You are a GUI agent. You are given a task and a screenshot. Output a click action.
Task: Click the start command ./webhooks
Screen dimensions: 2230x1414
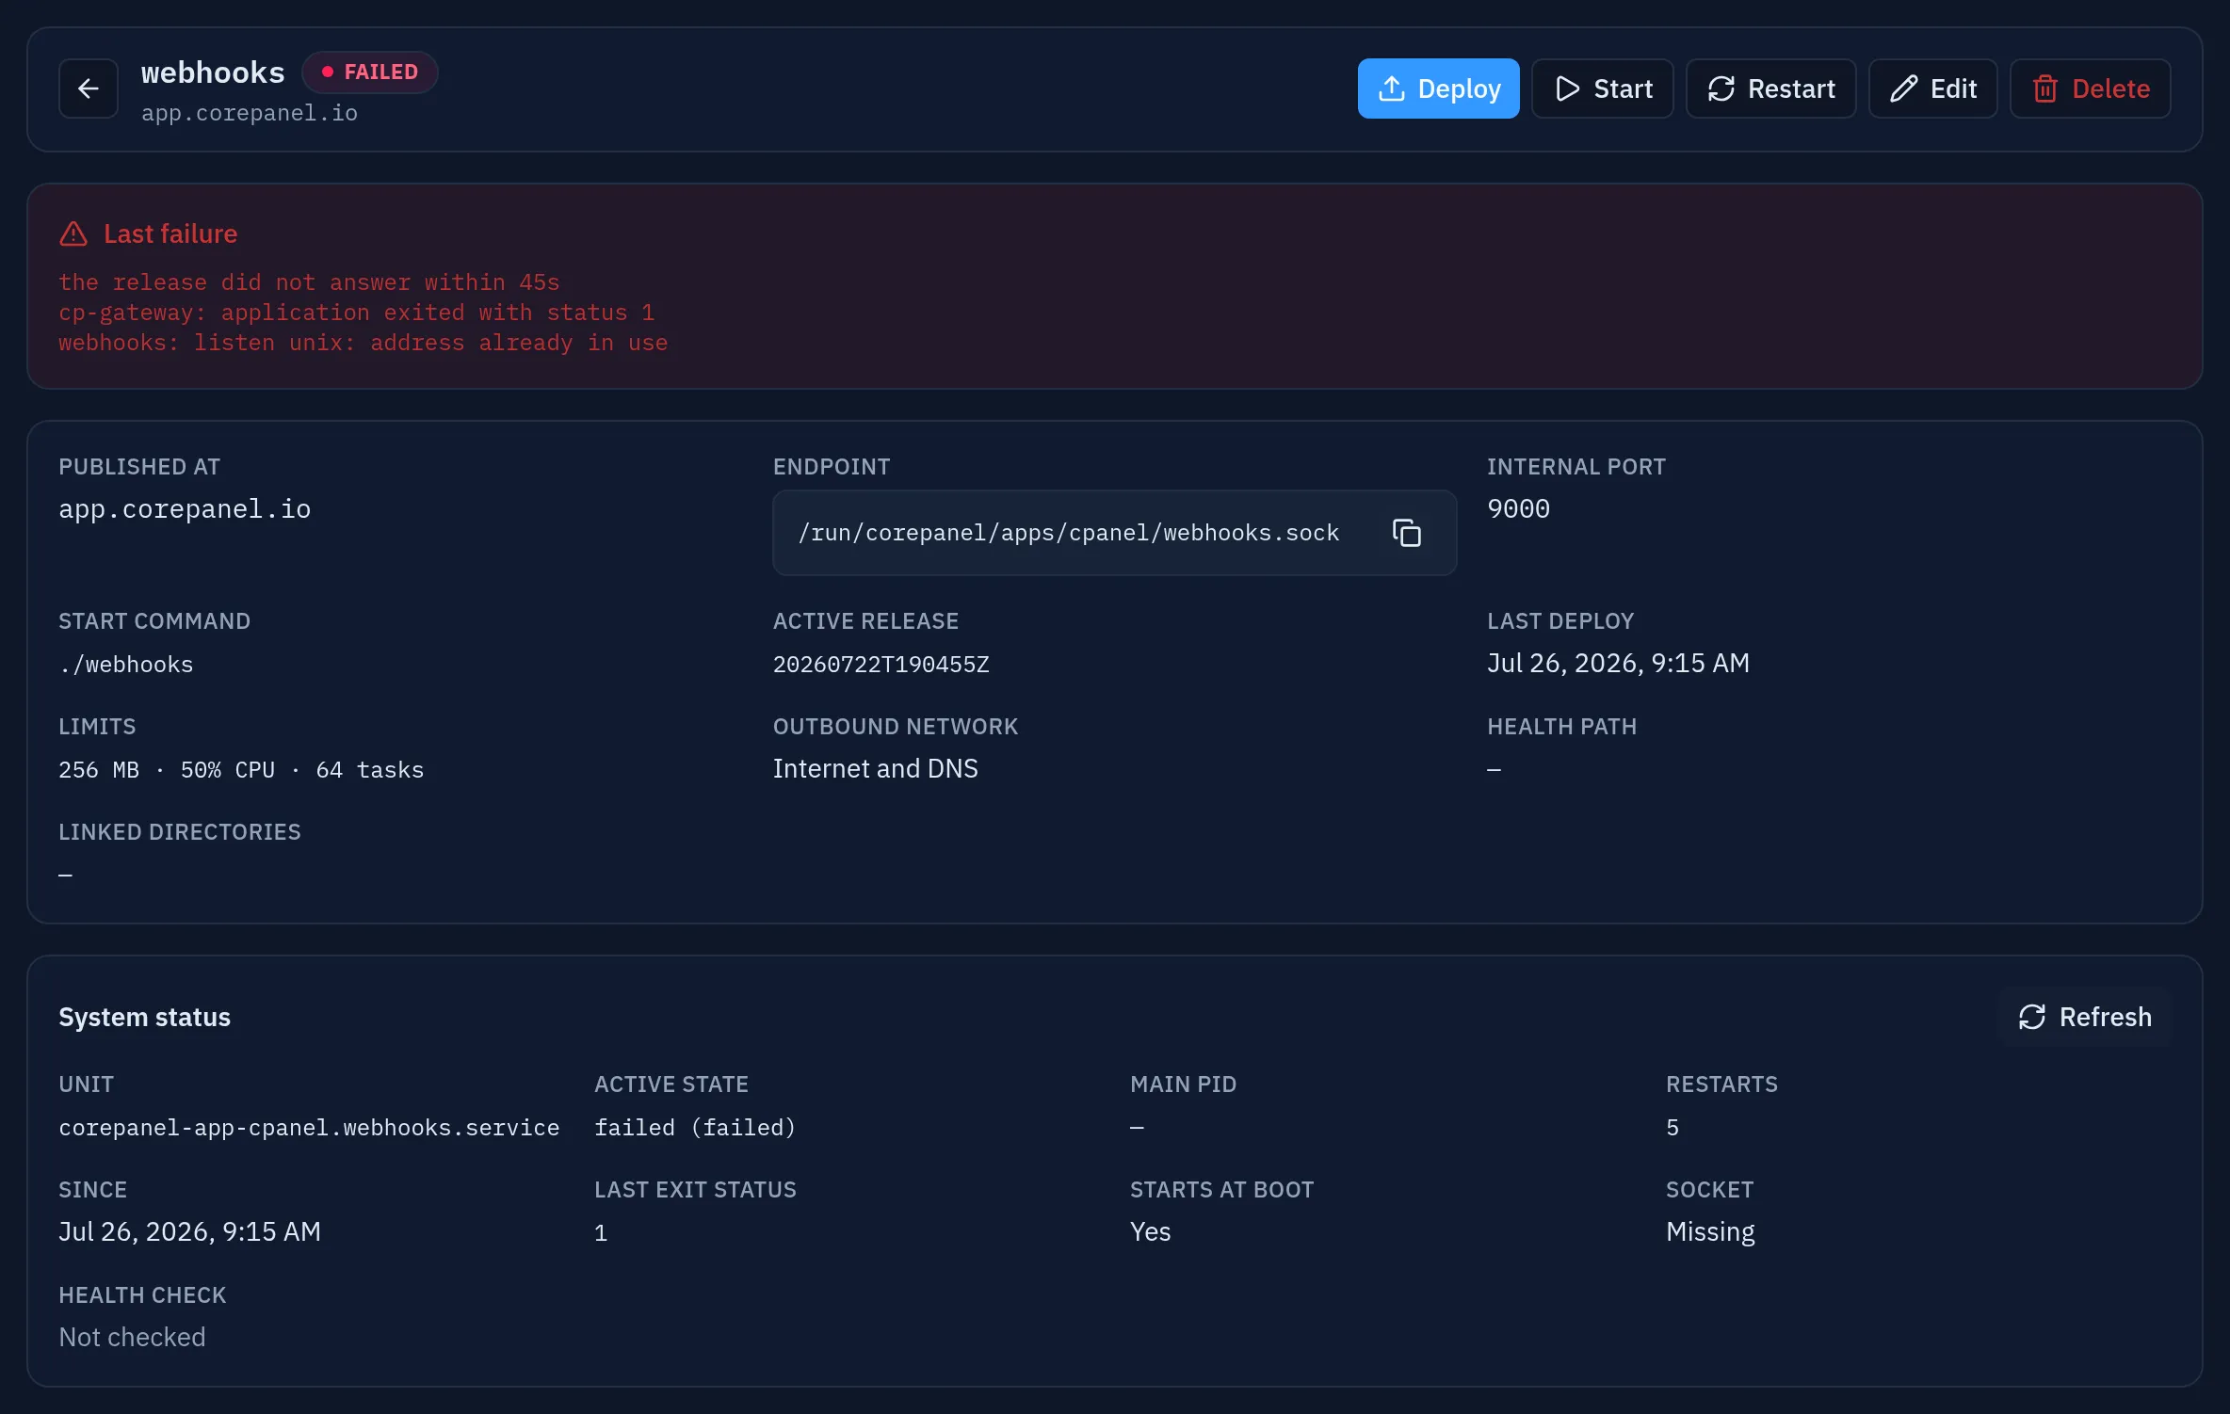tap(125, 665)
